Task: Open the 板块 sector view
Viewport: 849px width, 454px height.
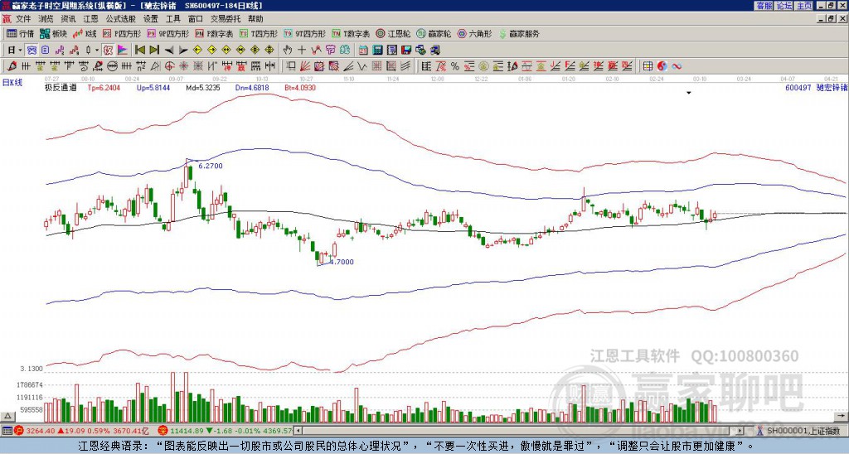Action: coord(54,33)
